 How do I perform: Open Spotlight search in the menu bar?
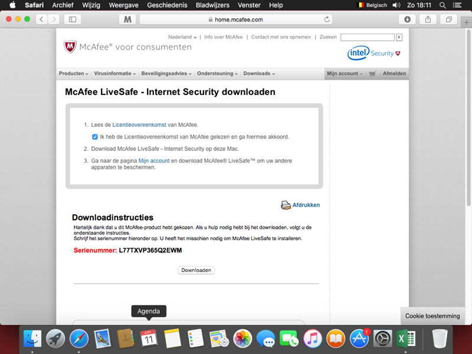pyautogui.click(x=442, y=5)
